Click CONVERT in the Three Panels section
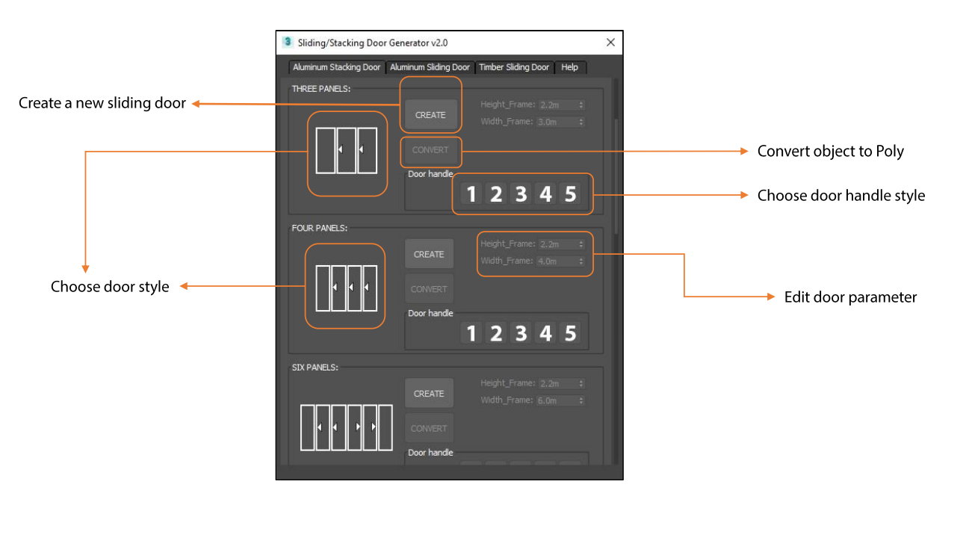The width and height of the screenshot is (969, 555). [x=430, y=150]
